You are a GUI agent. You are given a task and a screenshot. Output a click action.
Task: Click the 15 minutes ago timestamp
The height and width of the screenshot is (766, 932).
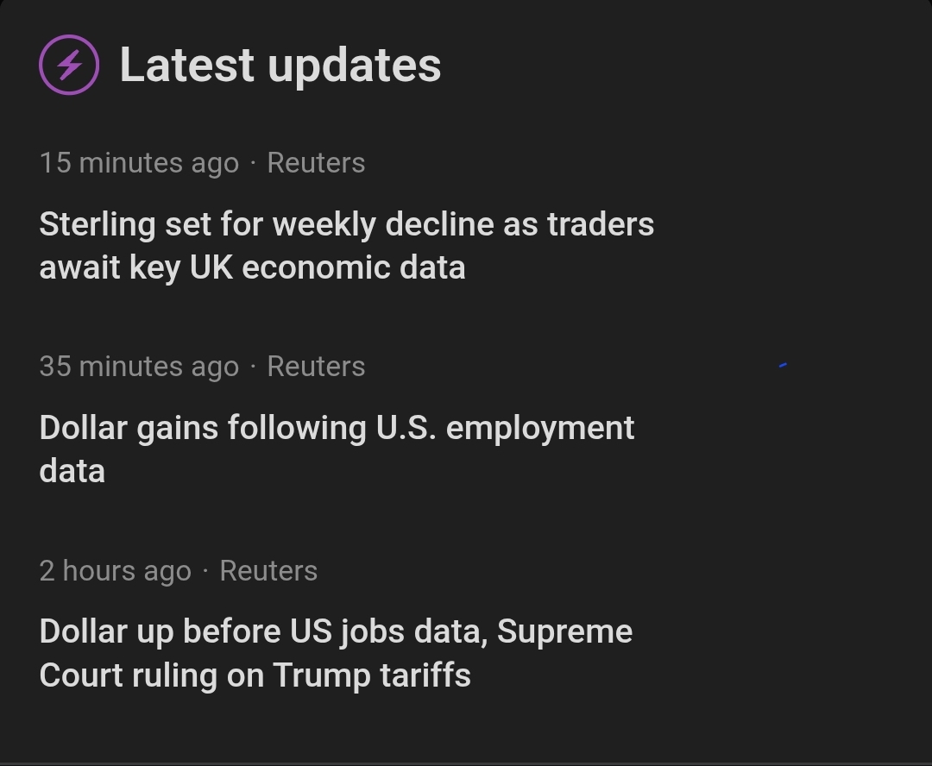[x=139, y=163]
